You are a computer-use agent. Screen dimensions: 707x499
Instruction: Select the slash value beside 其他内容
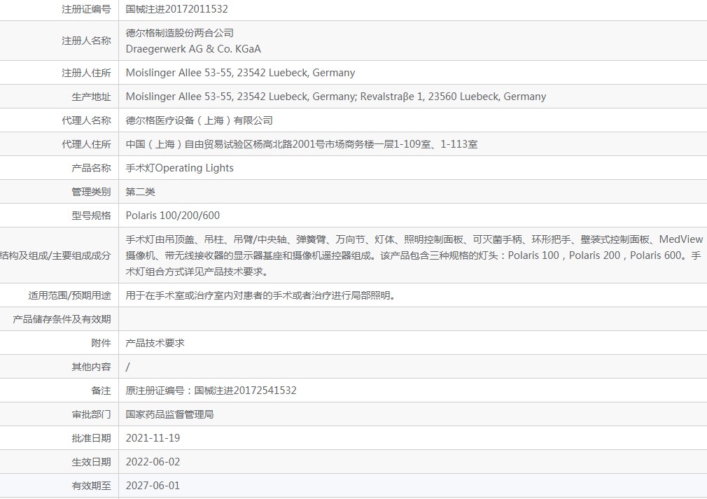click(x=127, y=367)
